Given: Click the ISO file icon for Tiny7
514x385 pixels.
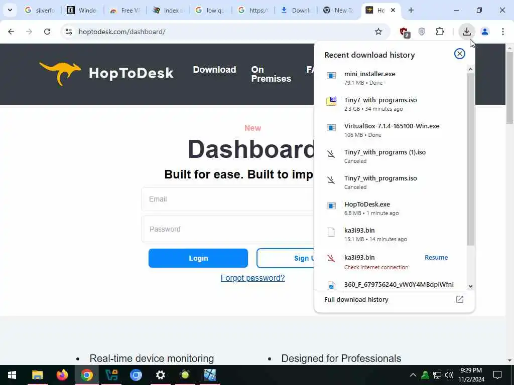Looking at the screenshot, I should pos(331,101).
